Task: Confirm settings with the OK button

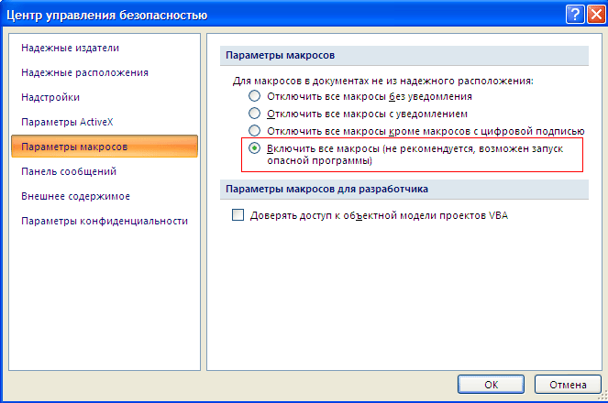Action: click(x=491, y=385)
